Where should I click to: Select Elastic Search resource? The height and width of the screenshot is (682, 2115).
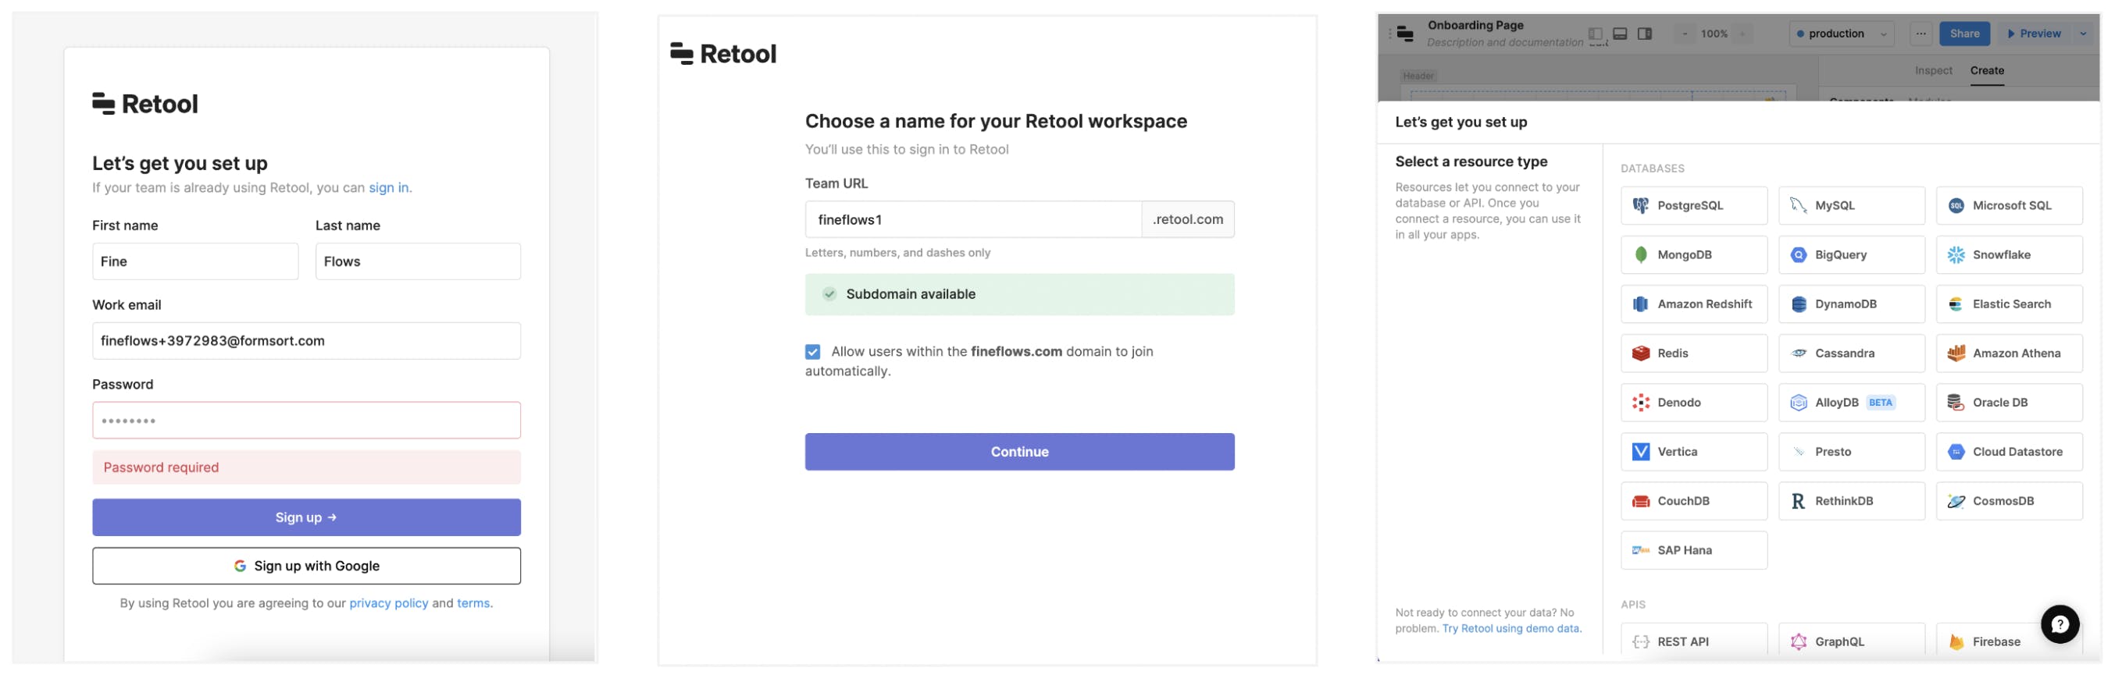(2008, 304)
